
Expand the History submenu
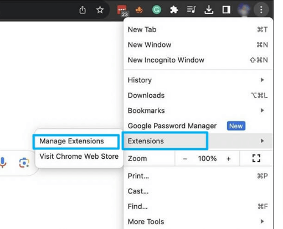click(x=198, y=80)
